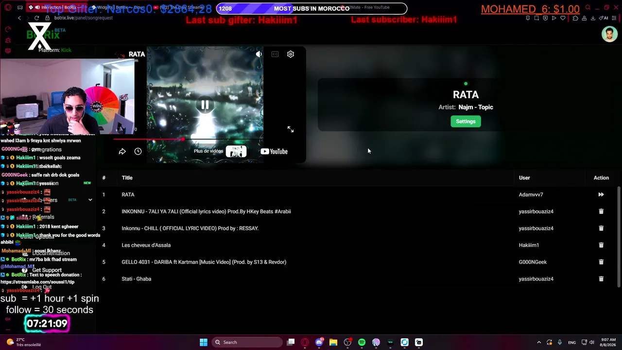This screenshot has width=622, height=350.
Task: Click the Action column header
Action: click(601, 178)
